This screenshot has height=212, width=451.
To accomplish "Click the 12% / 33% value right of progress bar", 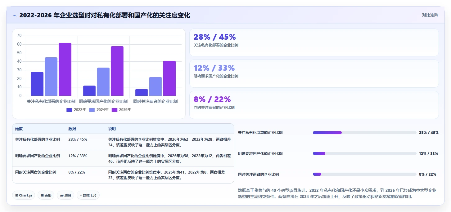I will 429,153.
